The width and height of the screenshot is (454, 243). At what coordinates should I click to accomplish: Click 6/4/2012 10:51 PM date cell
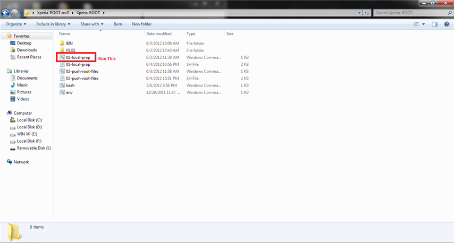[x=162, y=79]
